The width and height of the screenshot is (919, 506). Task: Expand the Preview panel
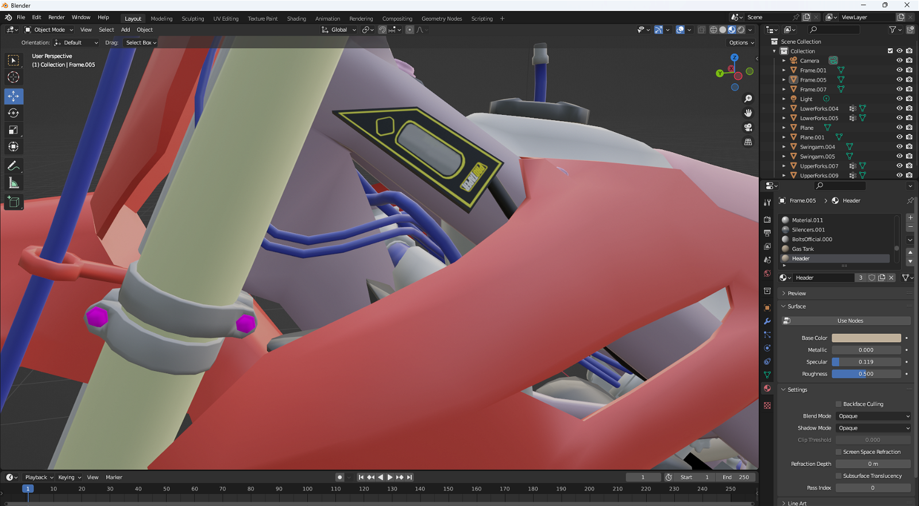click(x=797, y=293)
